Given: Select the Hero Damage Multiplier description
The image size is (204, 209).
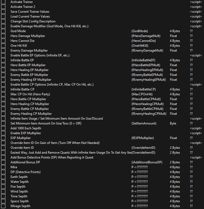Looking at the screenshot, I should pos(28,36).
